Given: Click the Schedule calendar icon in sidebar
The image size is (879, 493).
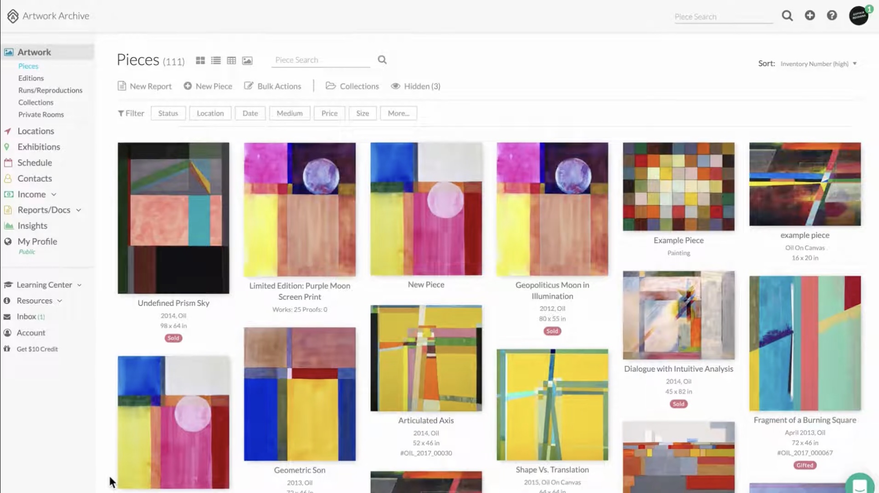Looking at the screenshot, I should click(x=8, y=162).
